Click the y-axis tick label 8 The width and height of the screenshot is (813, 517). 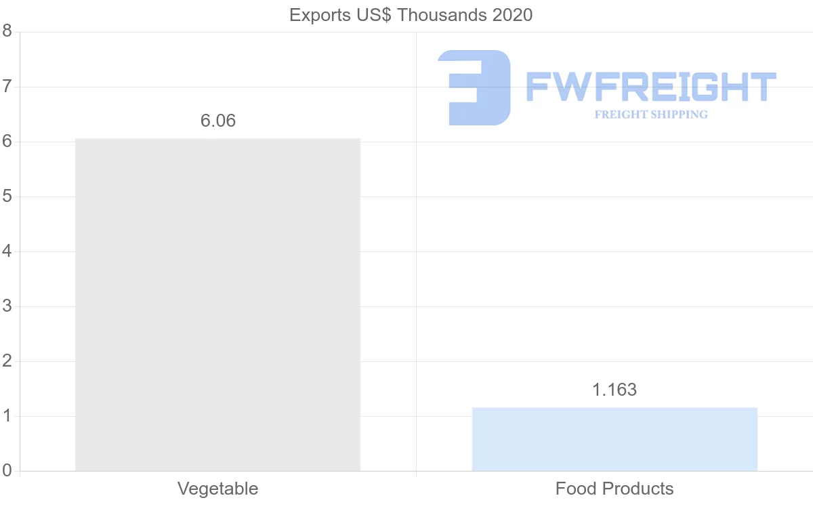pyautogui.click(x=7, y=31)
